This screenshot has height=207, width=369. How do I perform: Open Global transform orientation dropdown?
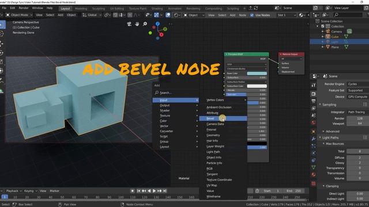(92, 15)
